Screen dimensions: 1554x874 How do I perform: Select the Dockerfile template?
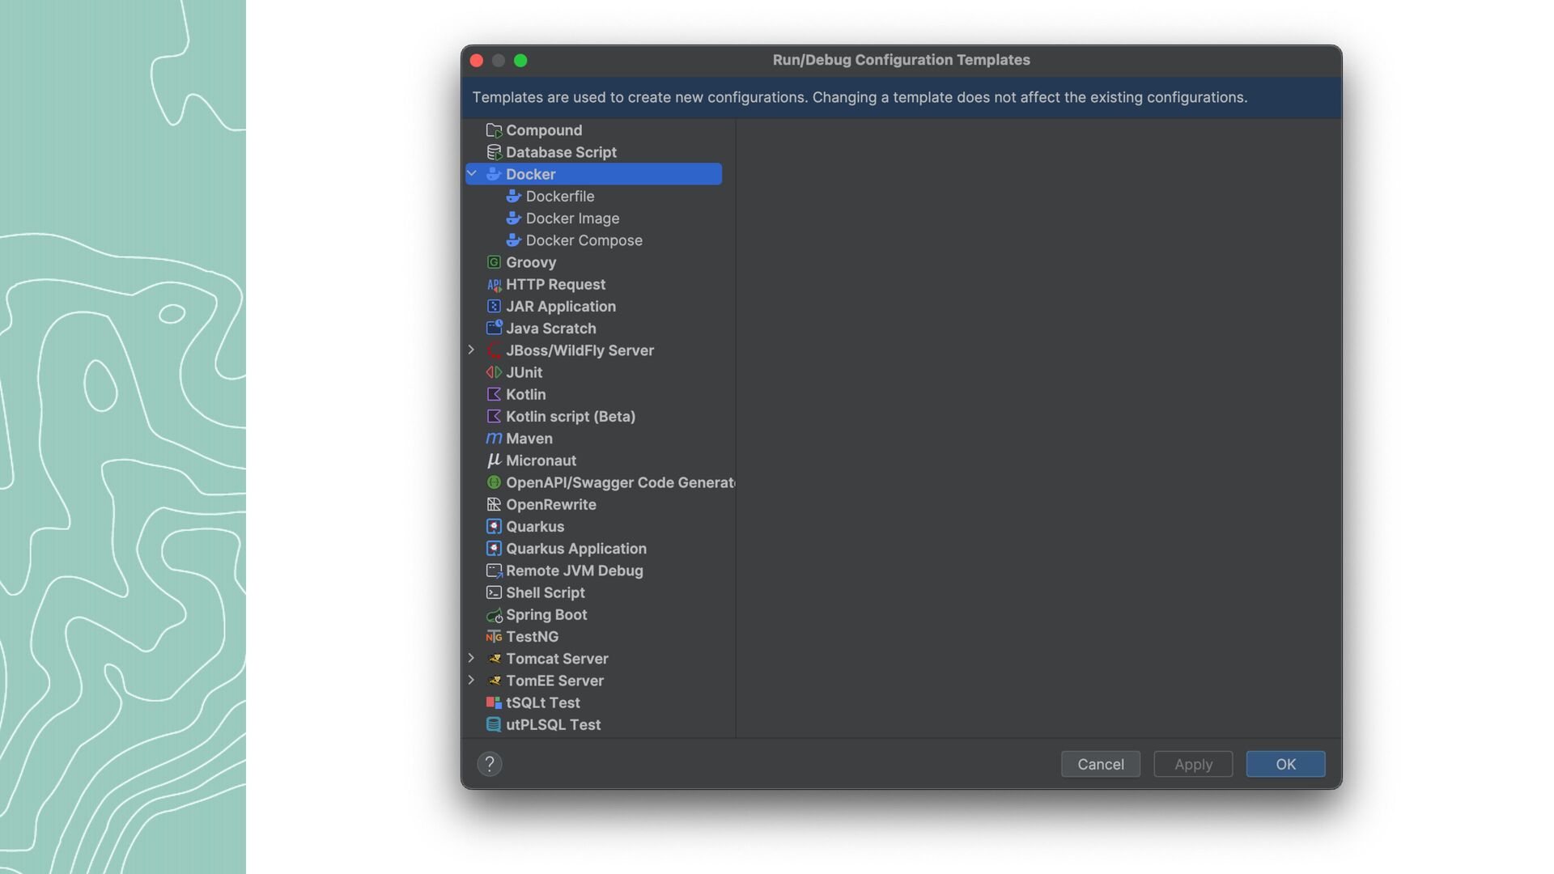[x=559, y=197]
